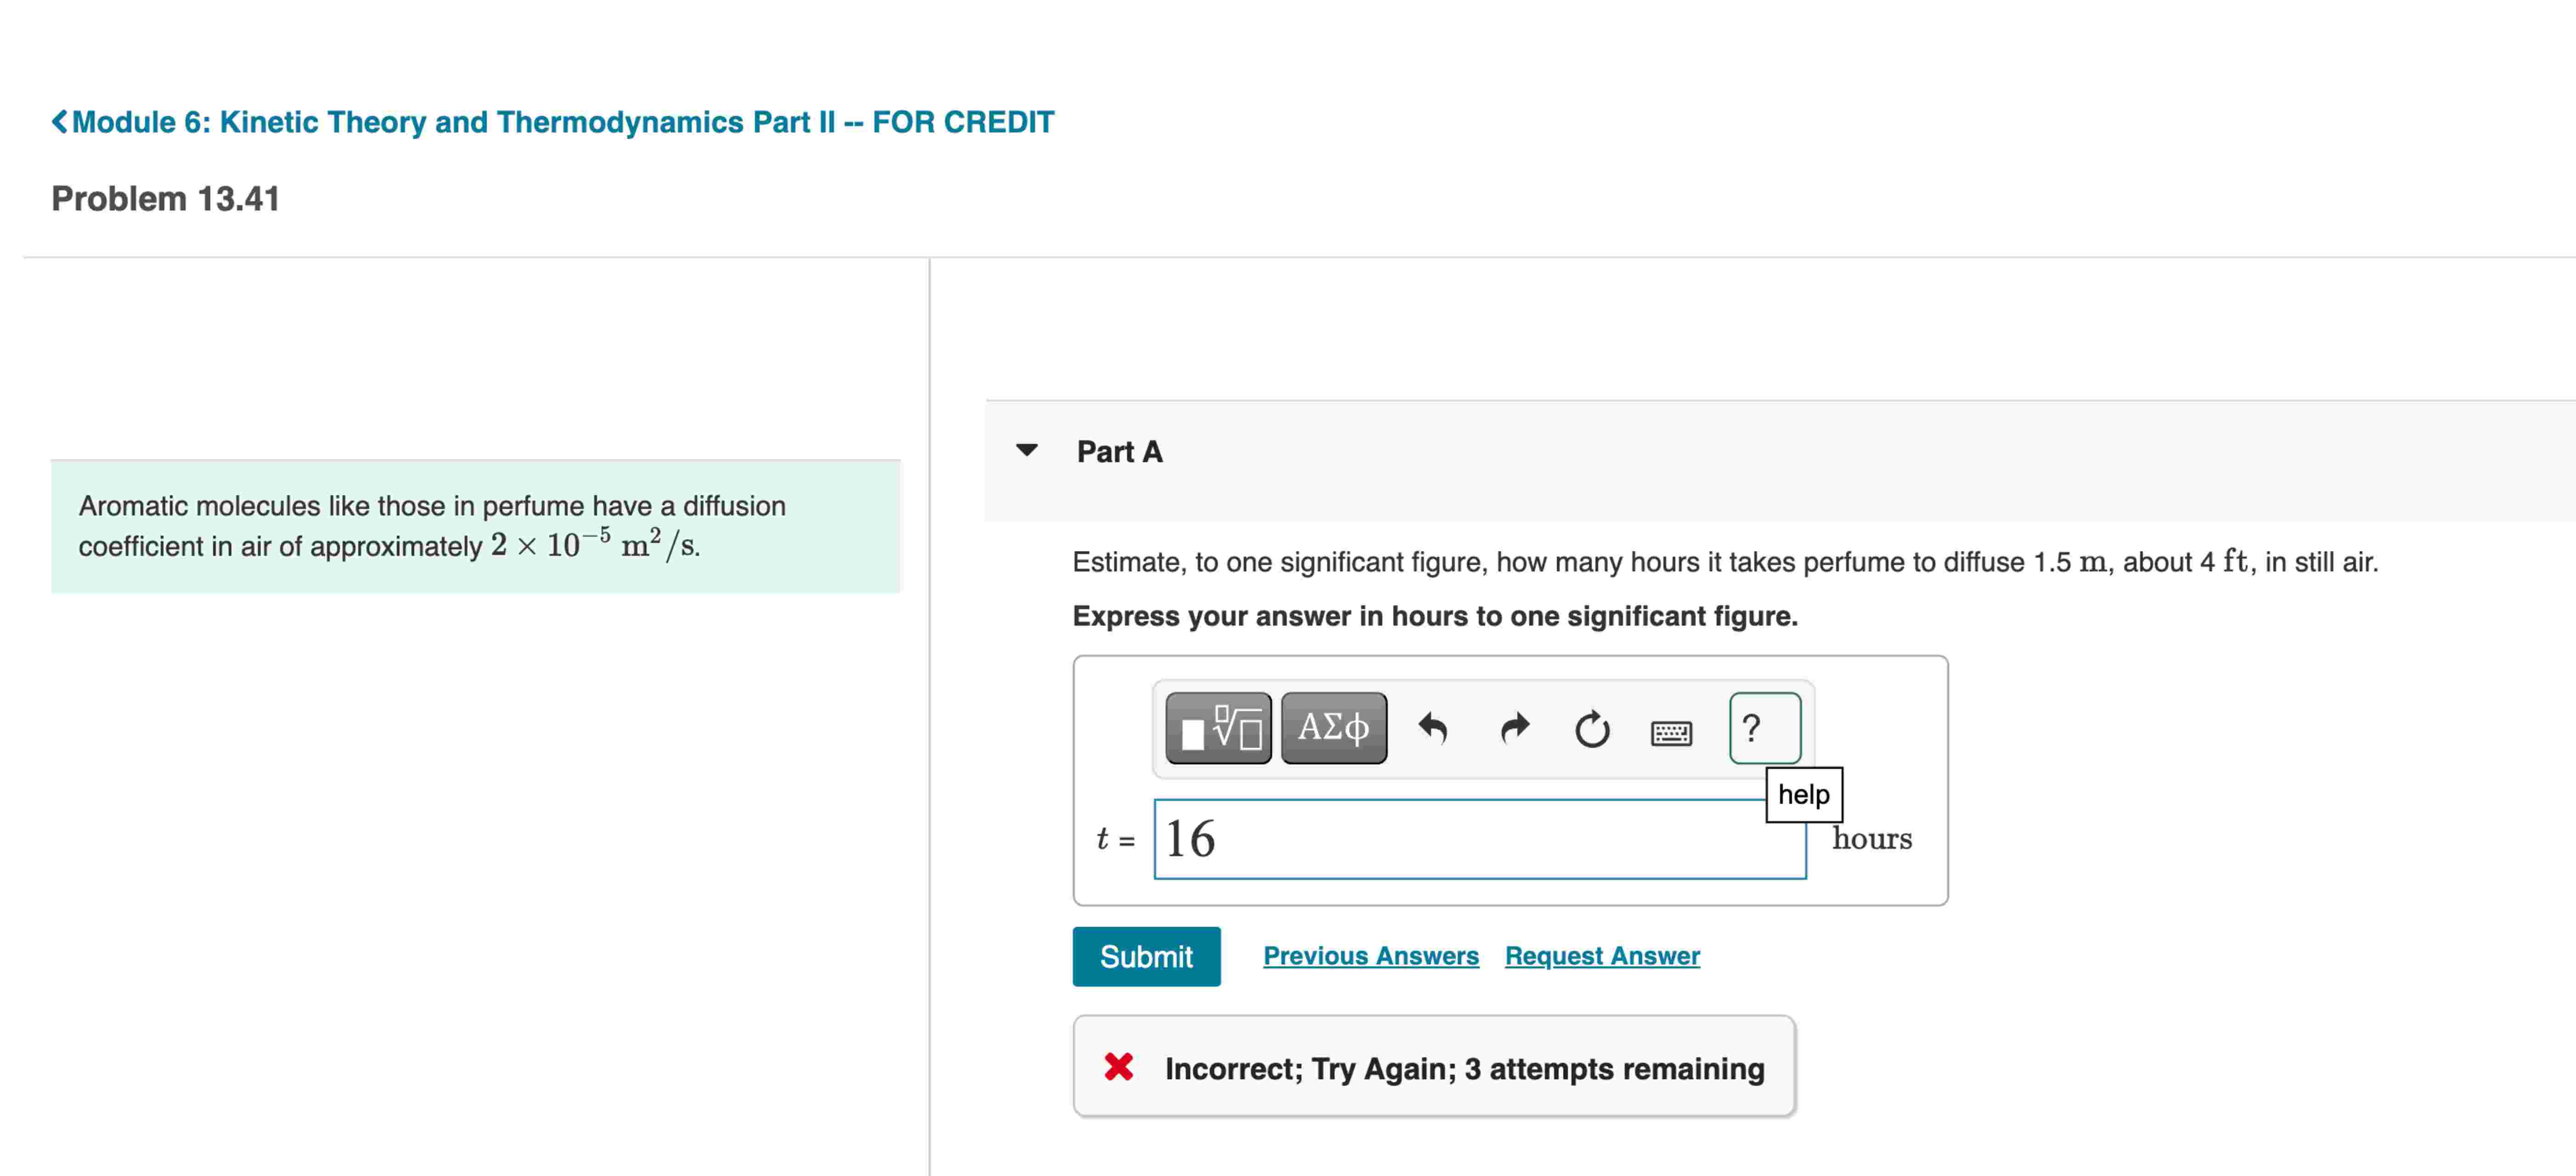This screenshot has height=1176, width=2576.
Task: Click the question mark help icon
Action: pyautogui.click(x=1764, y=728)
